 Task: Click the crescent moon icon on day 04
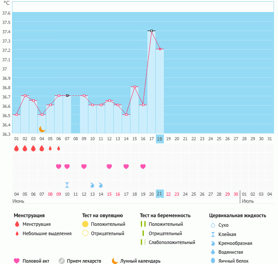coord(42,129)
